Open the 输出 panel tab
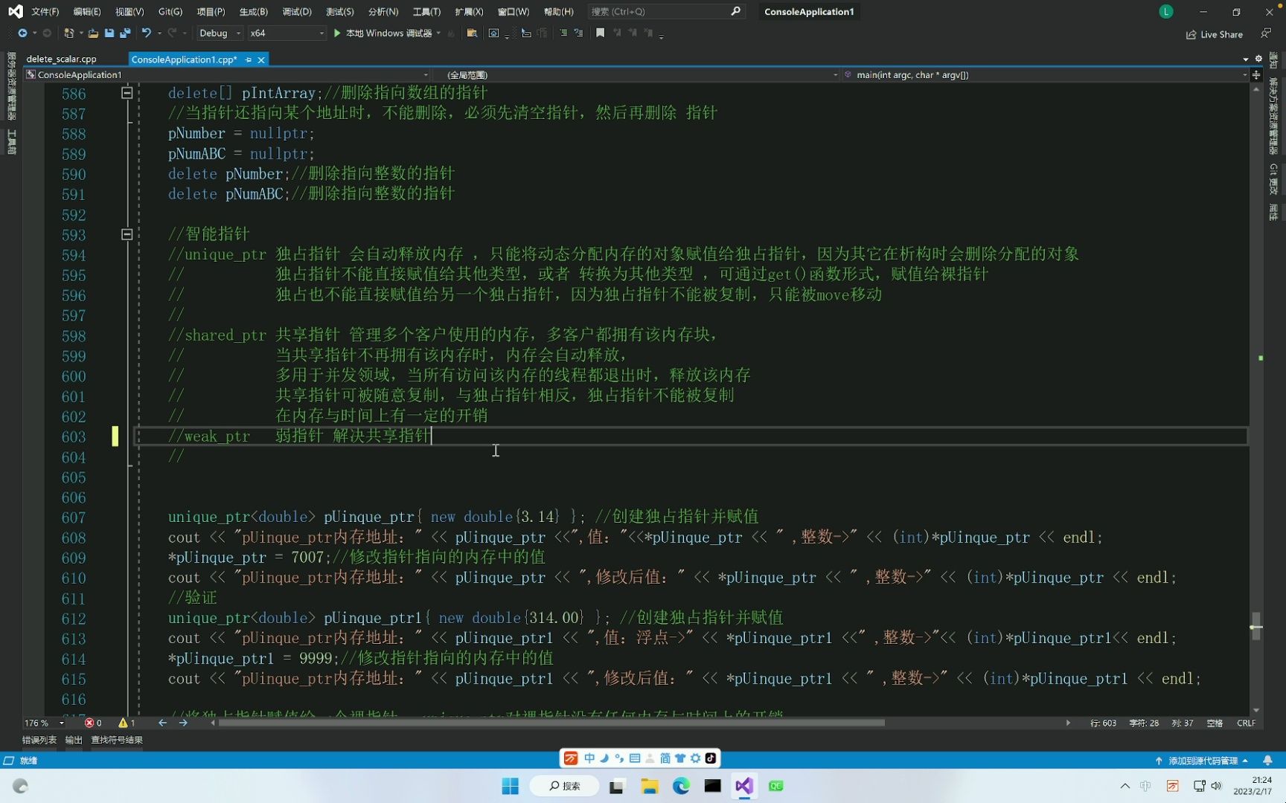The width and height of the screenshot is (1286, 803). [72, 740]
